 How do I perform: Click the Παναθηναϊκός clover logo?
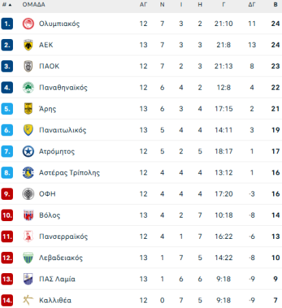pos(28,88)
